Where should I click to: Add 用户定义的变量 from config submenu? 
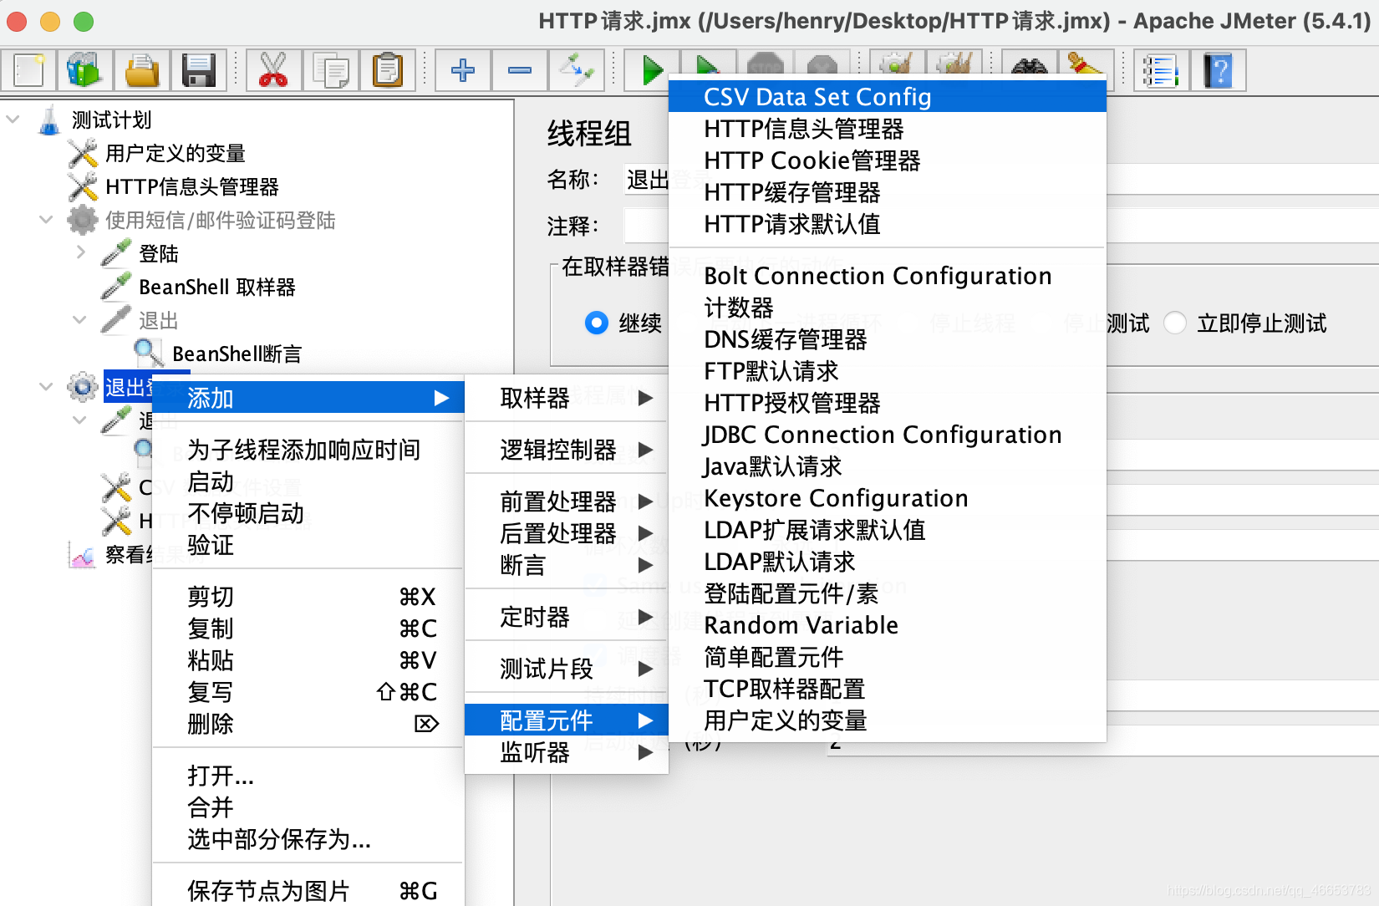tap(888, 720)
